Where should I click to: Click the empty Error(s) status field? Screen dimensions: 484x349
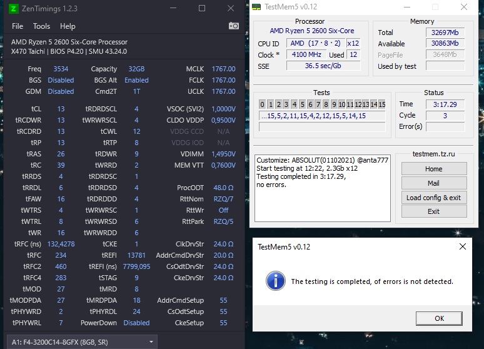(445, 126)
